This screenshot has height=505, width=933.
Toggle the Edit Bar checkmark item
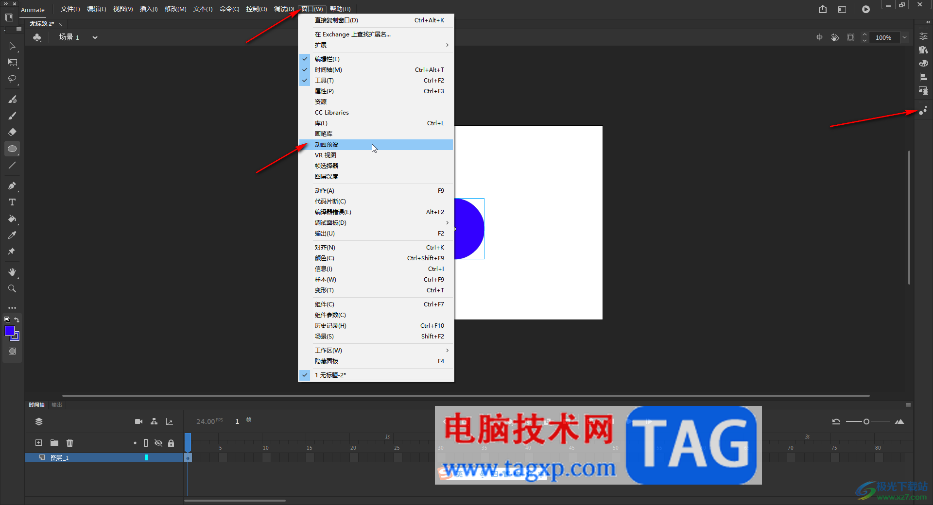pos(376,59)
